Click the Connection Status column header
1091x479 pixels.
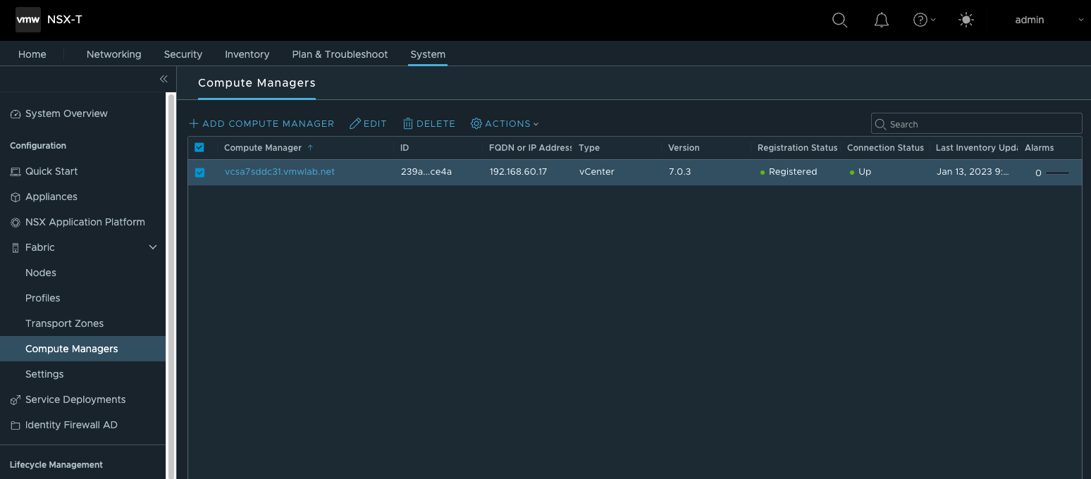(885, 148)
